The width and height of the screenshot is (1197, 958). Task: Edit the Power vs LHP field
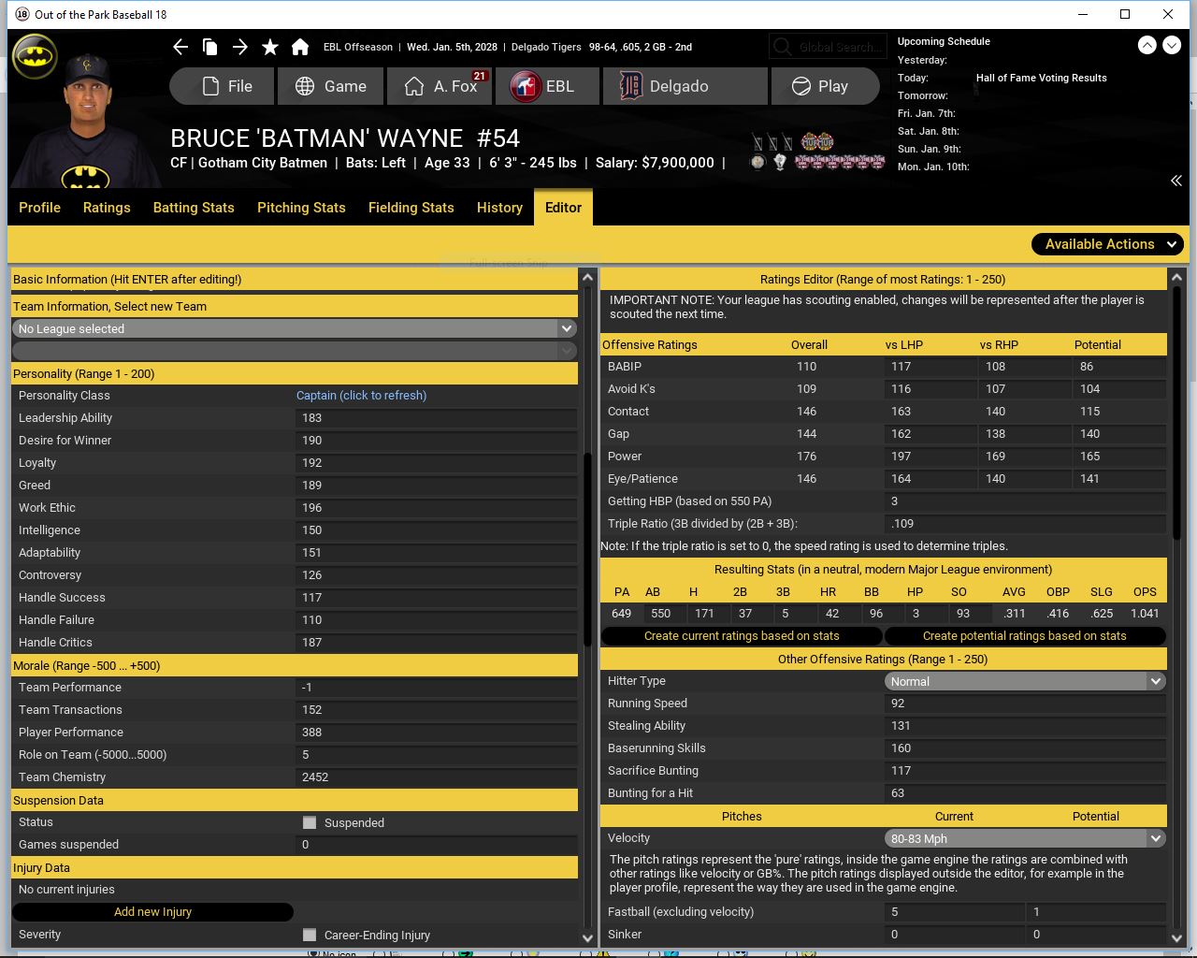coord(930,457)
